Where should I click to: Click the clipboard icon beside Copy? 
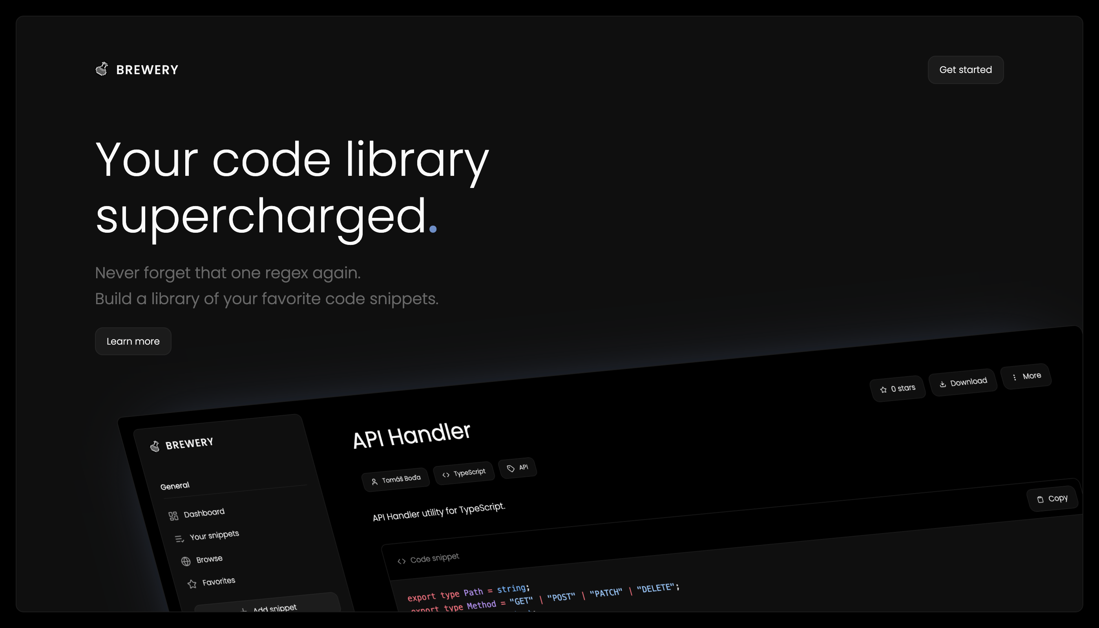(x=1040, y=500)
